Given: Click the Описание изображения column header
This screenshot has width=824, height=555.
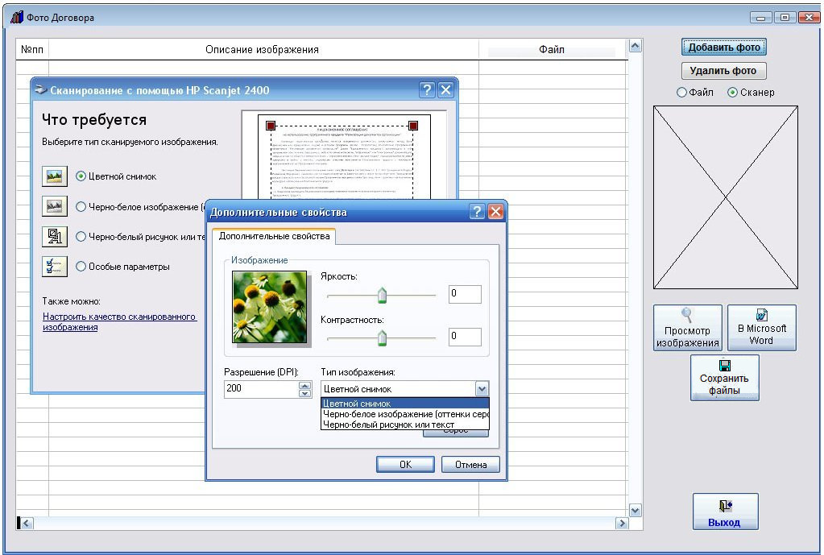Looking at the screenshot, I should [x=263, y=49].
